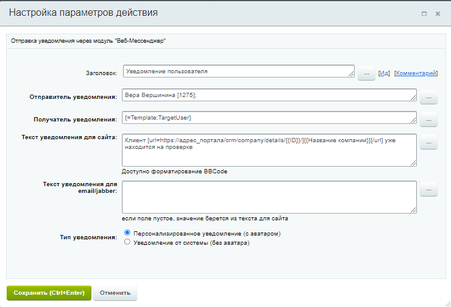The height and width of the screenshot is (307, 451).
Task: Click the empty email/jabber text textarea
Action: 269,197
